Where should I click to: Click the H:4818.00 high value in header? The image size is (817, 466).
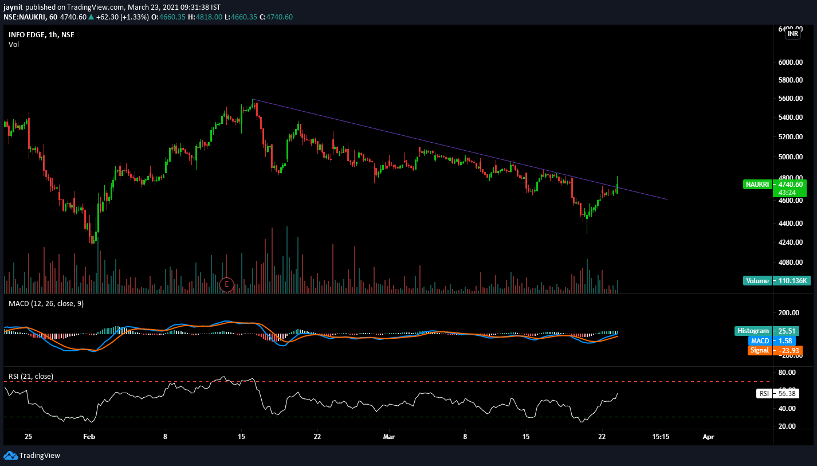tap(205, 17)
